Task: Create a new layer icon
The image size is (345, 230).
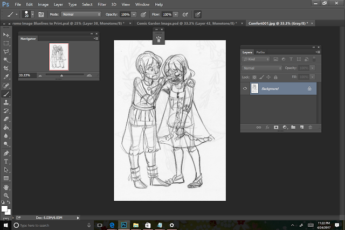Action: point(301,127)
